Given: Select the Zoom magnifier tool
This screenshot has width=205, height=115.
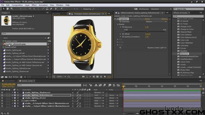Looking at the screenshot, I should click(x=12, y=9).
